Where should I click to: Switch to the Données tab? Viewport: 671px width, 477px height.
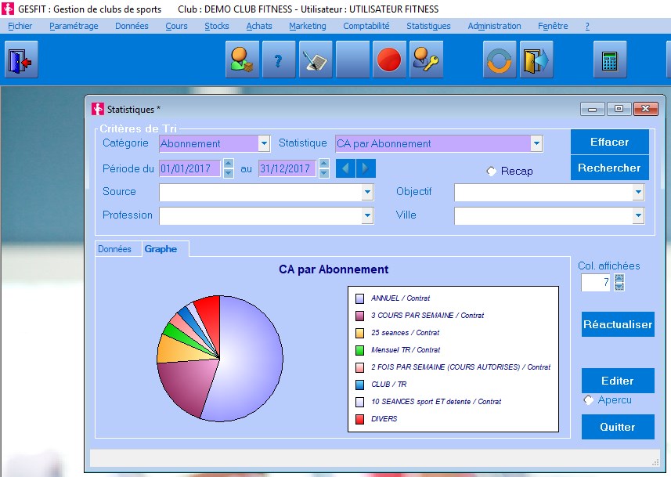click(115, 249)
